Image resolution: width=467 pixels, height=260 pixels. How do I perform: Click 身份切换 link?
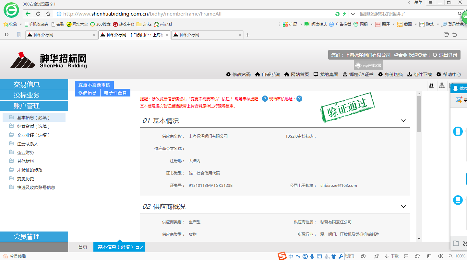pyautogui.click(x=390, y=74)
